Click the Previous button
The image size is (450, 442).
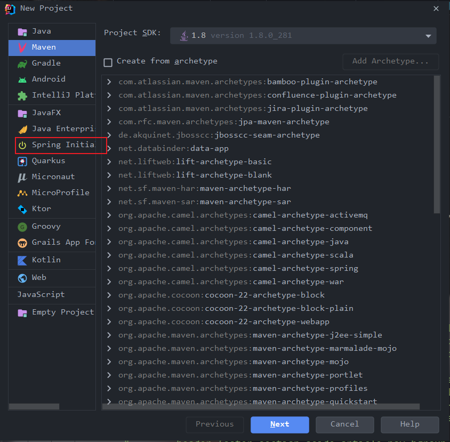pyautogui.click(x=215, y=425)
